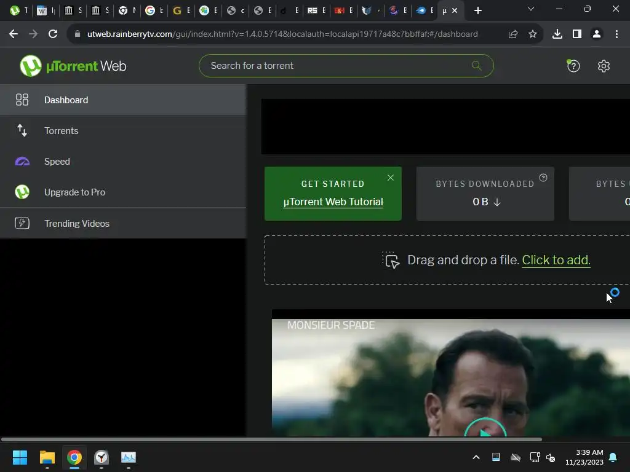This screenshot has width=630, height=472.
Task: Open the help question mark icon
Action: pyautogui.click(x=573, y=66)
